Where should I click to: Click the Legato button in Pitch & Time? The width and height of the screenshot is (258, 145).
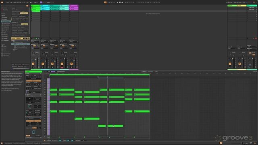tap(37, 115)
